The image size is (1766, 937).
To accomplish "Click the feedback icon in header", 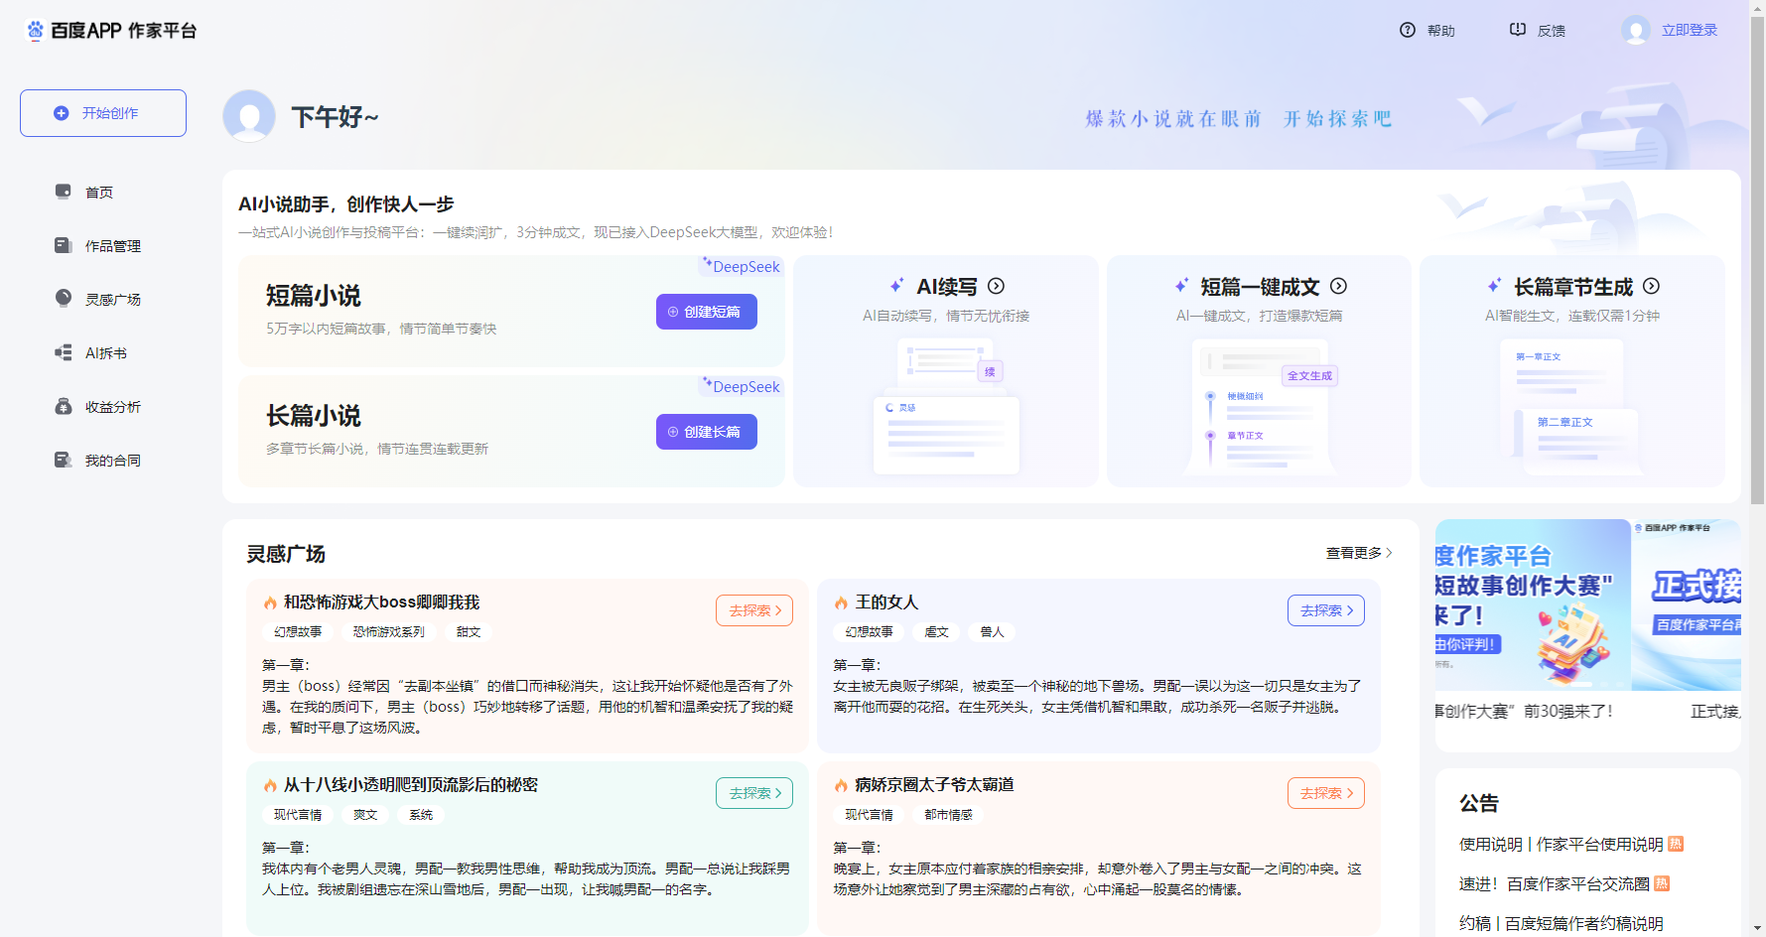I will (1518, 30).
